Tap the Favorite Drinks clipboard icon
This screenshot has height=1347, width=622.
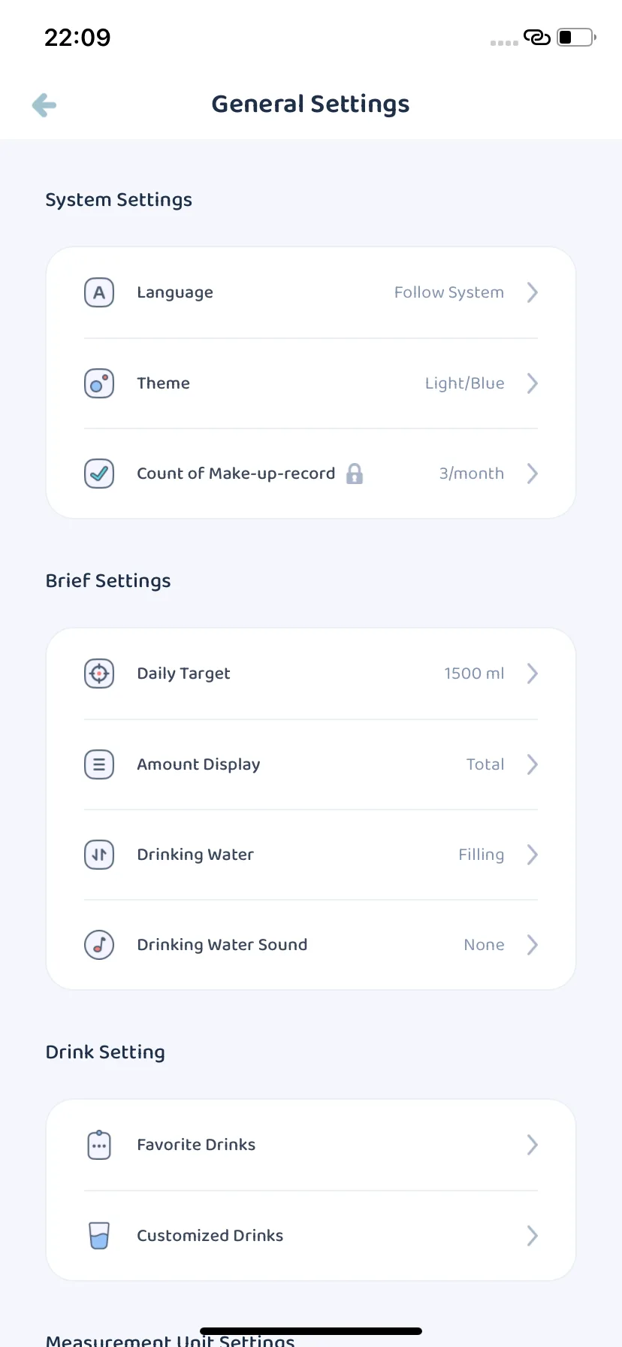99,1145
